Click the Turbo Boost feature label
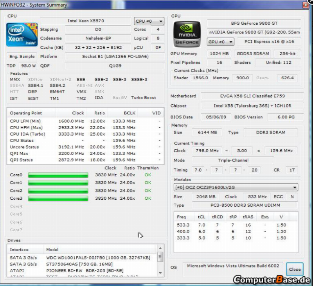The image size is (313, 286). (144, 98)
